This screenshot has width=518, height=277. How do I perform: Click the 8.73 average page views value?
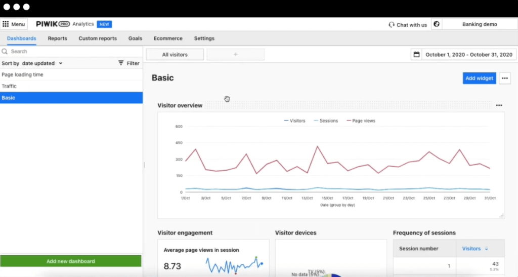[172, 266]
